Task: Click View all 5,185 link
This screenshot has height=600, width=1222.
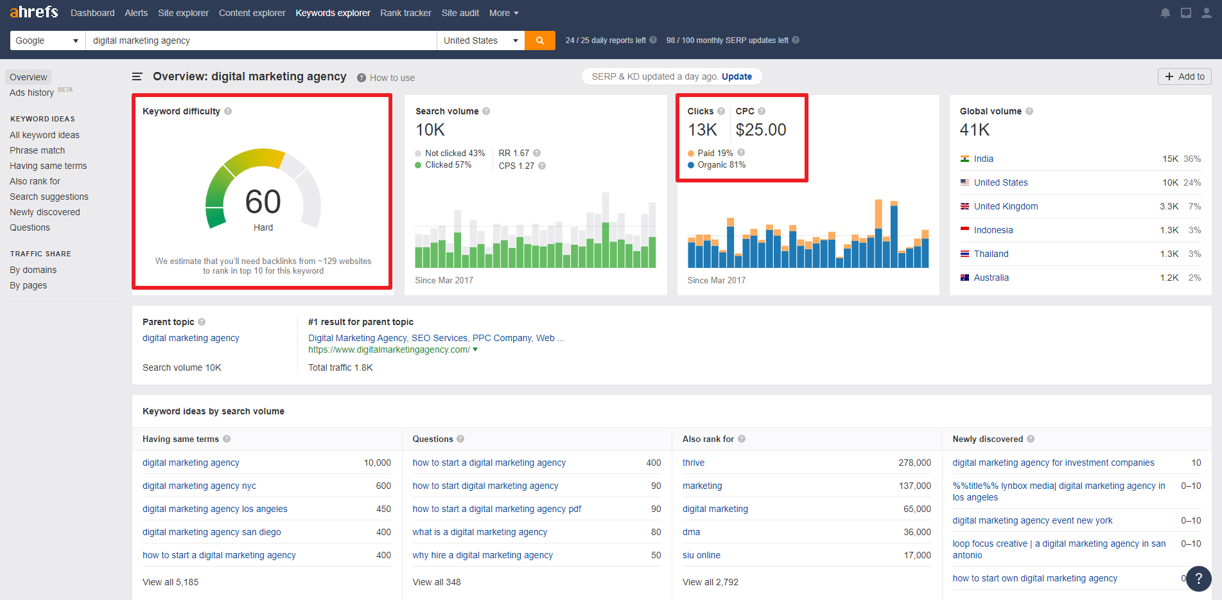Action: 170,582
